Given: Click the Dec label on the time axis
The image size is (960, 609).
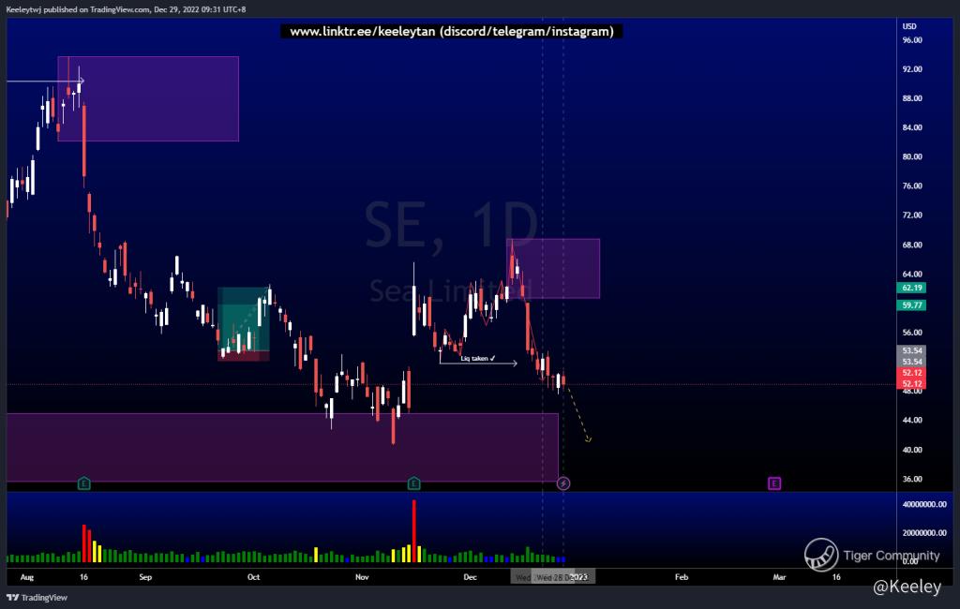Looking at the screenshot, I should [x=470, y=576].
